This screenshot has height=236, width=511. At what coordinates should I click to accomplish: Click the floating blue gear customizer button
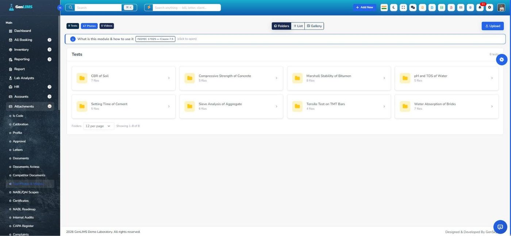pyautogui.click(x=502, y=59)
